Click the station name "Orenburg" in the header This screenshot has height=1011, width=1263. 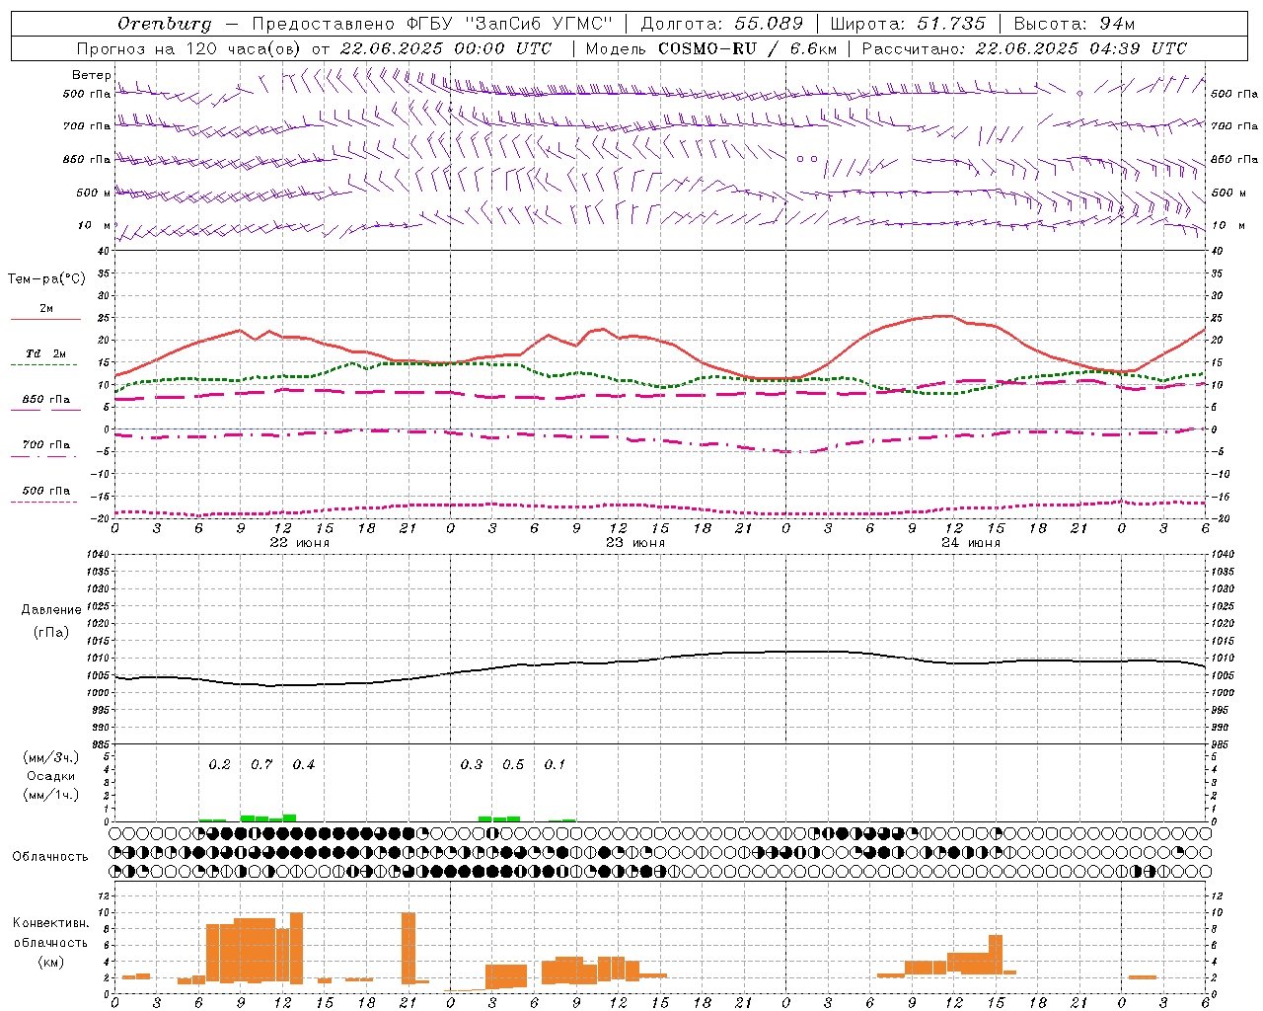coord(165,24)
